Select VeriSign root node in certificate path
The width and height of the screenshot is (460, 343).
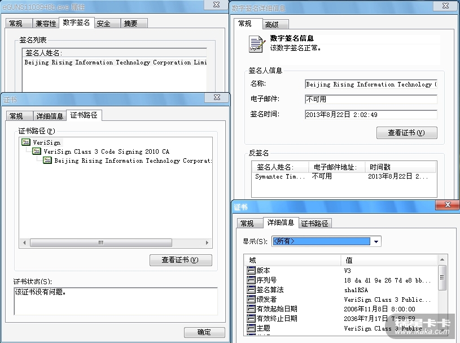(x=47, y=142)
